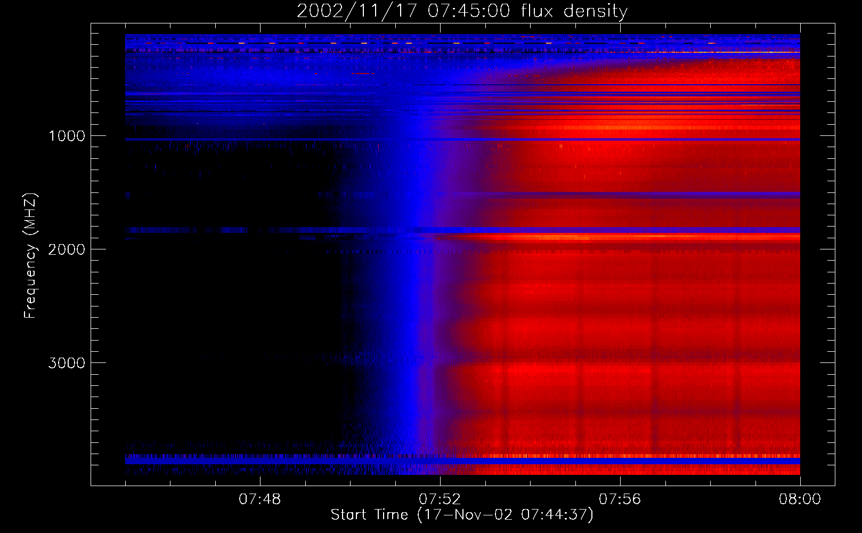Click the 3000 frequency tick label
The width and height of the screenshot is (862, 533).
pyautogui.click(x=67, y=363)
